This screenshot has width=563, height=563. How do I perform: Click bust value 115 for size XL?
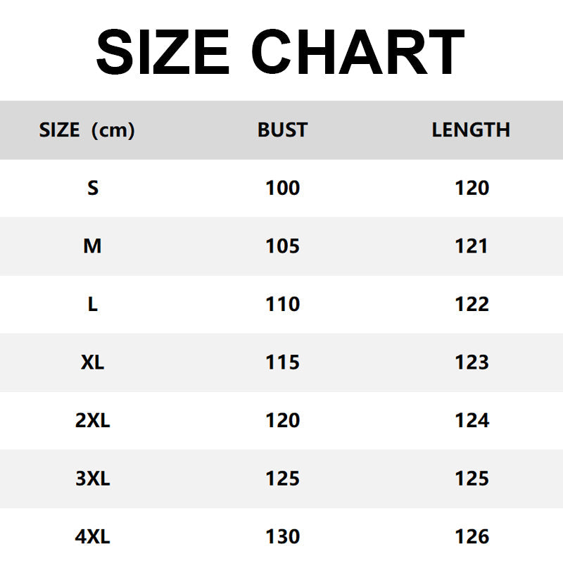coord(282,362)
